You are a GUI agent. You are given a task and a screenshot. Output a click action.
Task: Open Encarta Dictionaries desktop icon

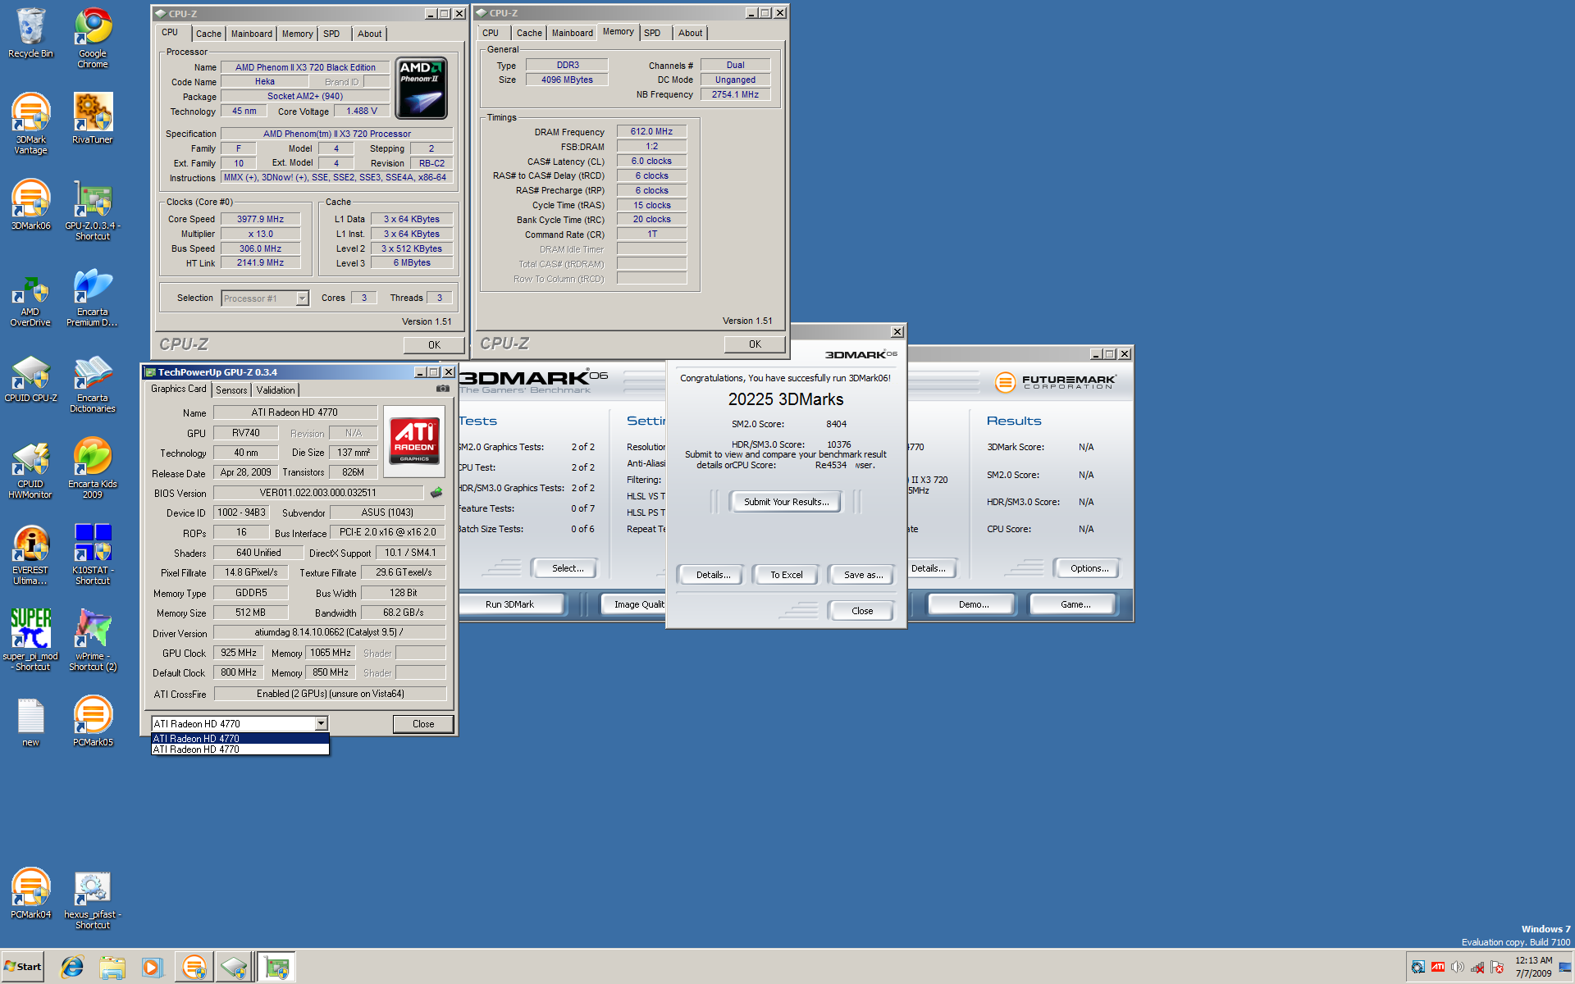click(93, 384)
